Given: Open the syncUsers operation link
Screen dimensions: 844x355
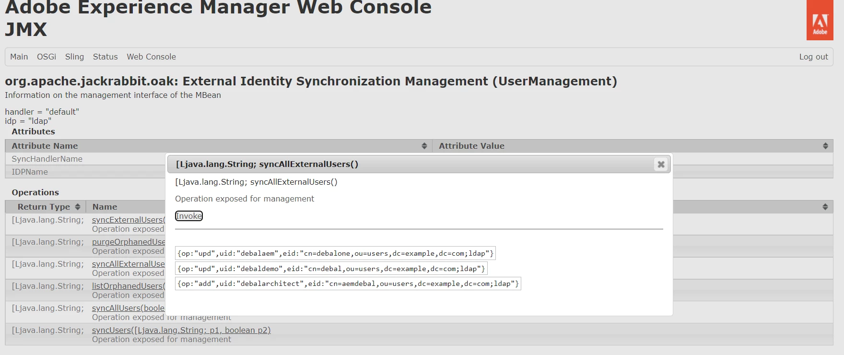Looking at the screenshot, I should (x=181, y=330).
